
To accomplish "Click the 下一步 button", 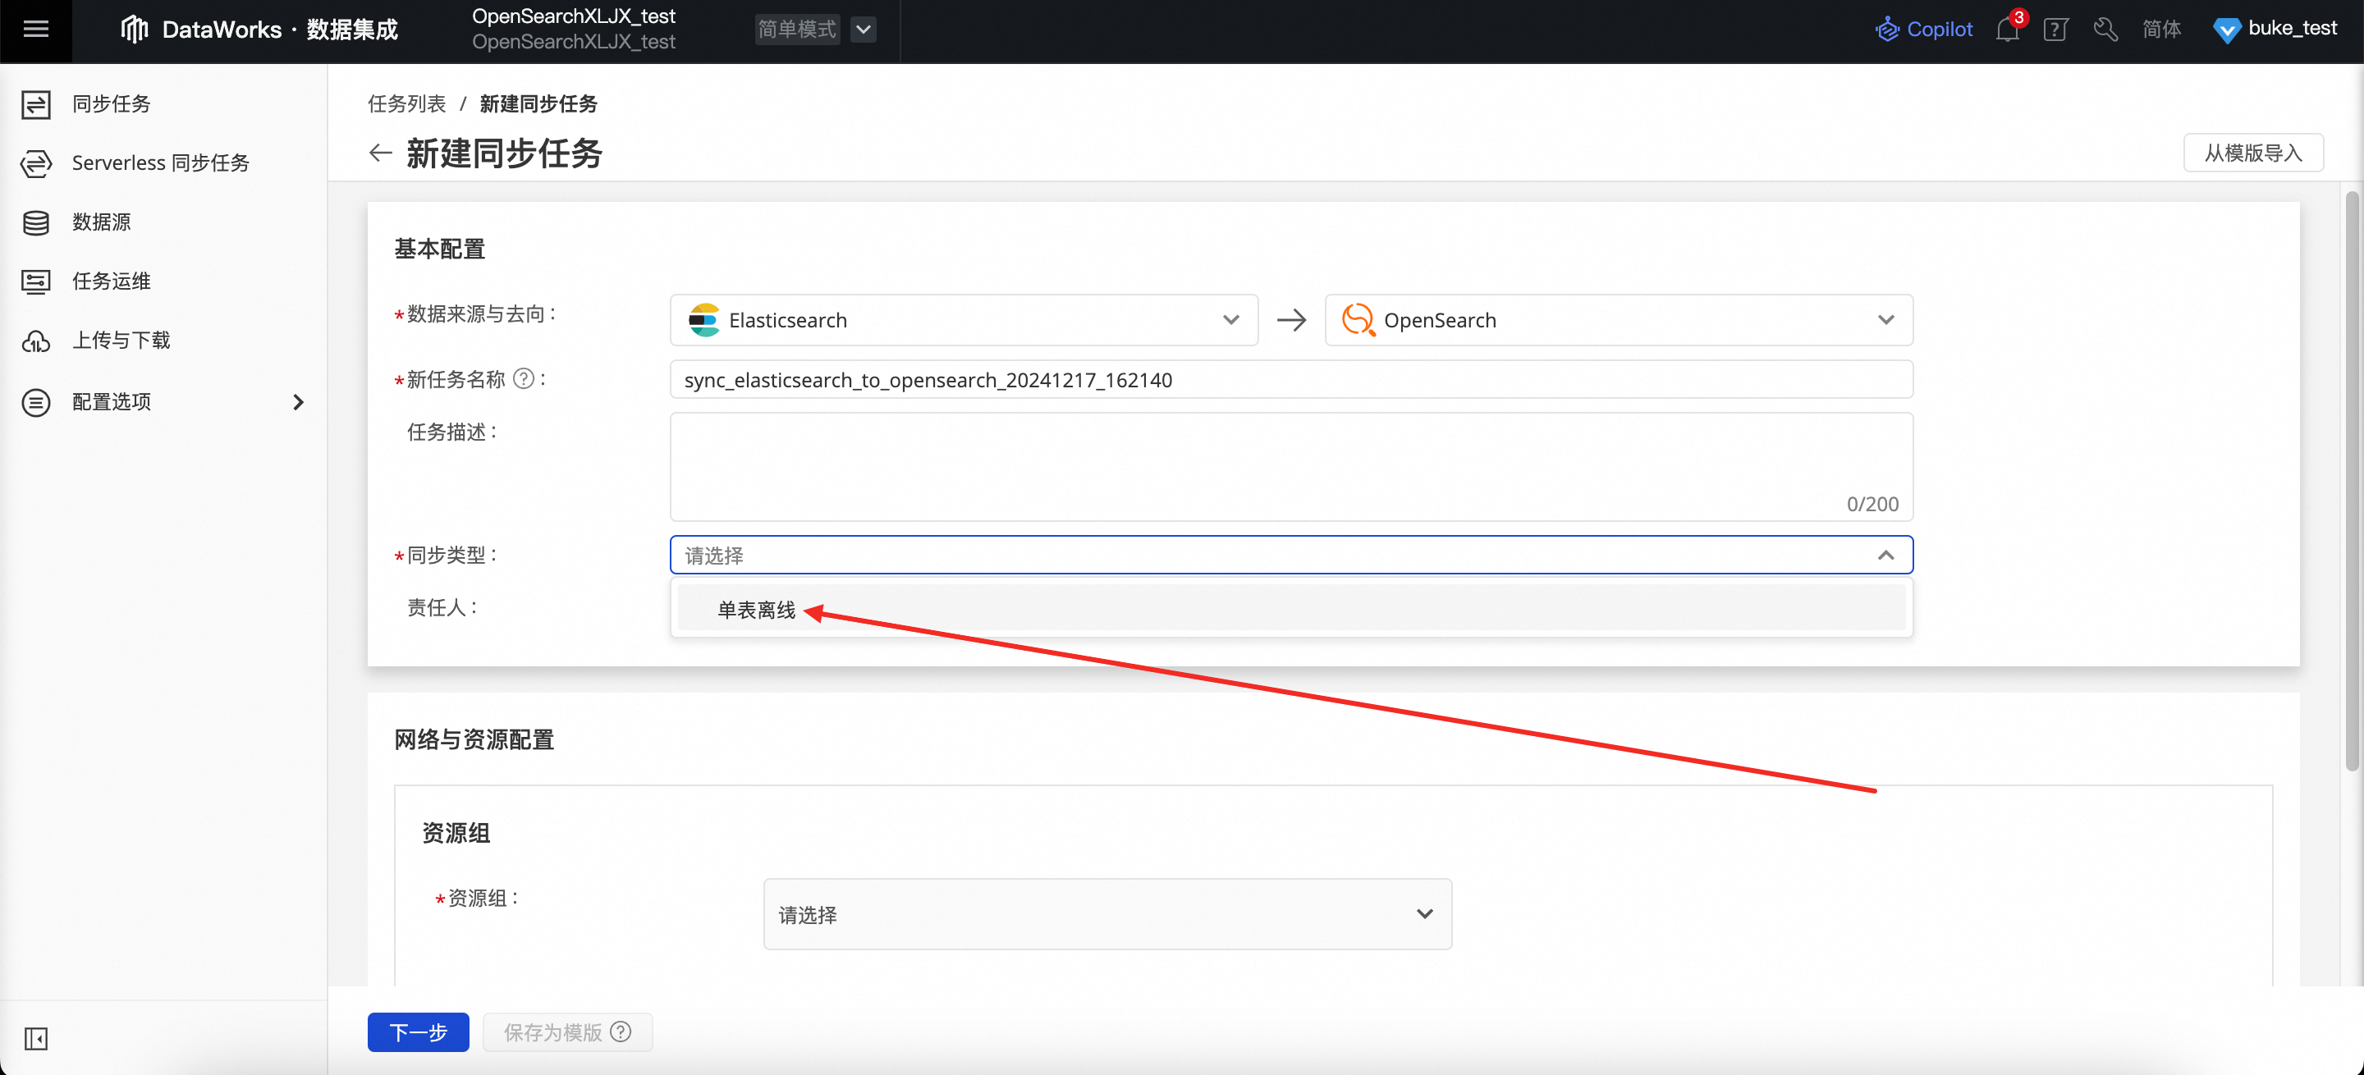I will tap(419, 1032).
